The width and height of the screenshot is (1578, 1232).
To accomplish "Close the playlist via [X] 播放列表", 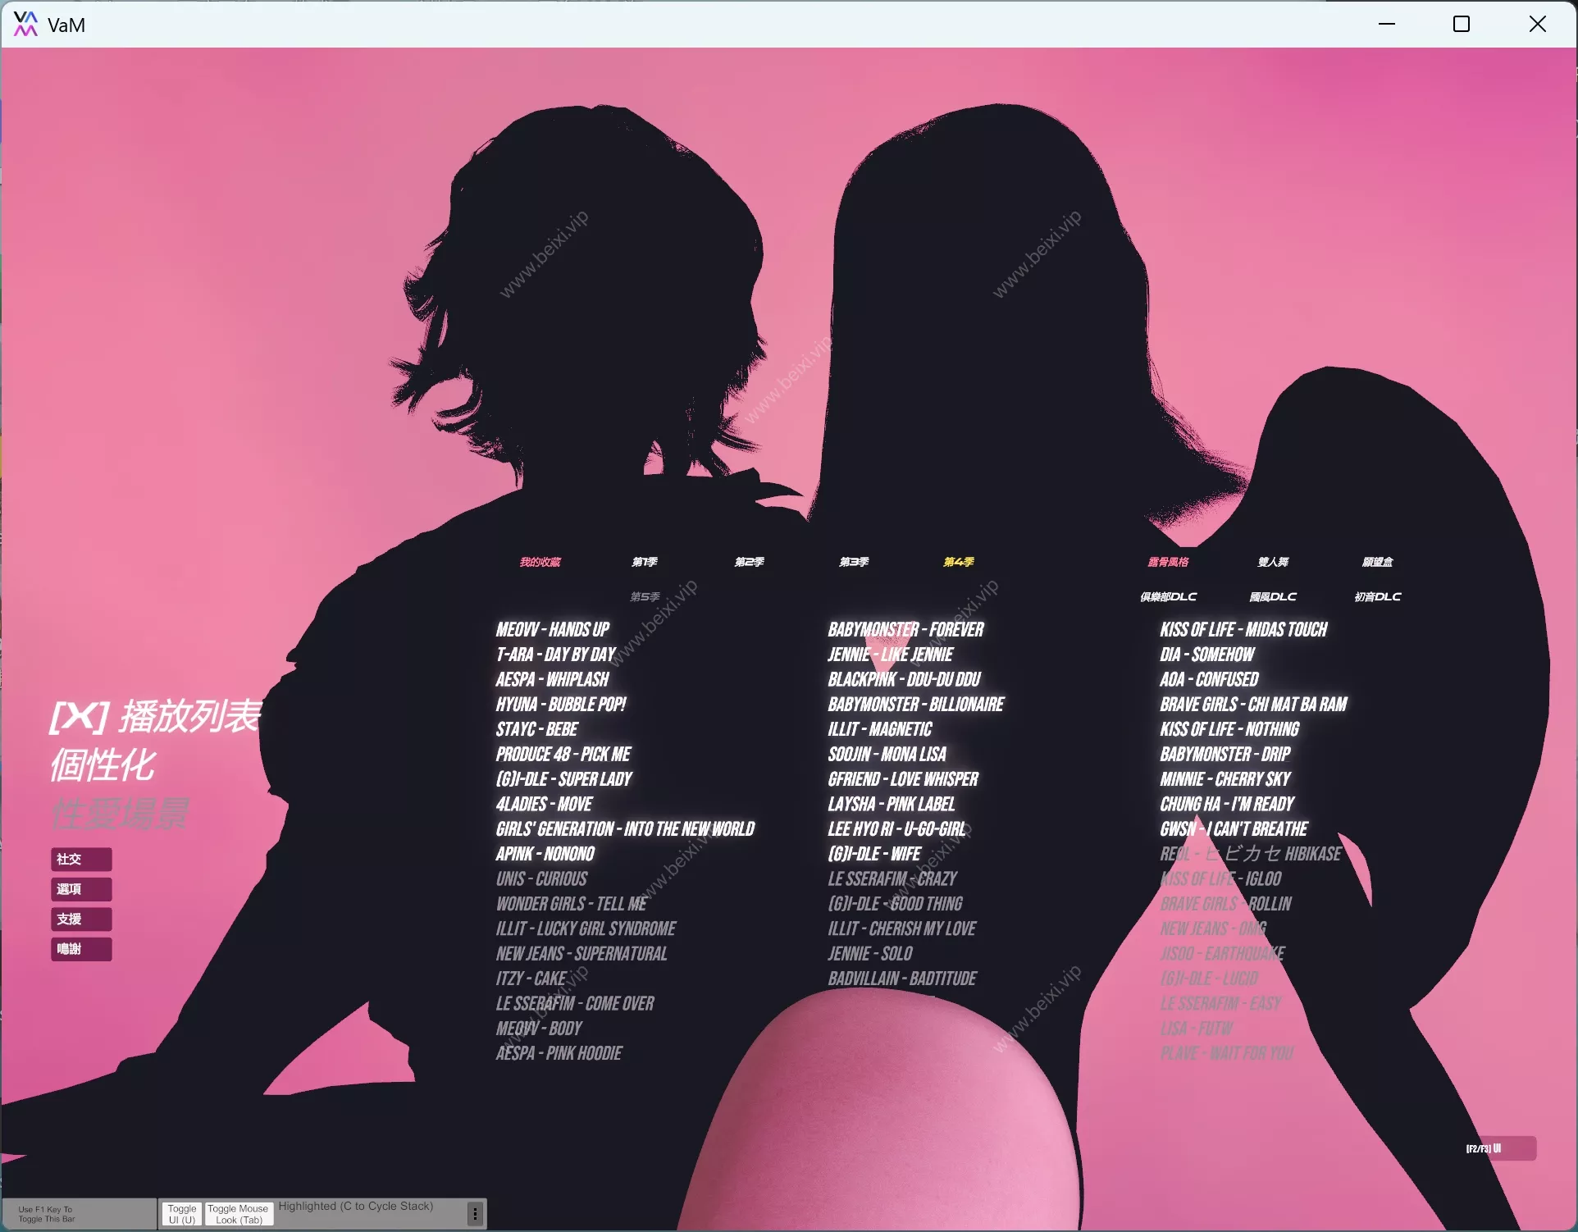I will tap(156, 716).
